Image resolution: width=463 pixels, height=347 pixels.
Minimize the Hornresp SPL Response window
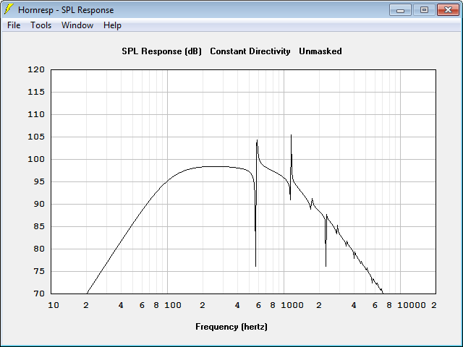pos(400,10)
